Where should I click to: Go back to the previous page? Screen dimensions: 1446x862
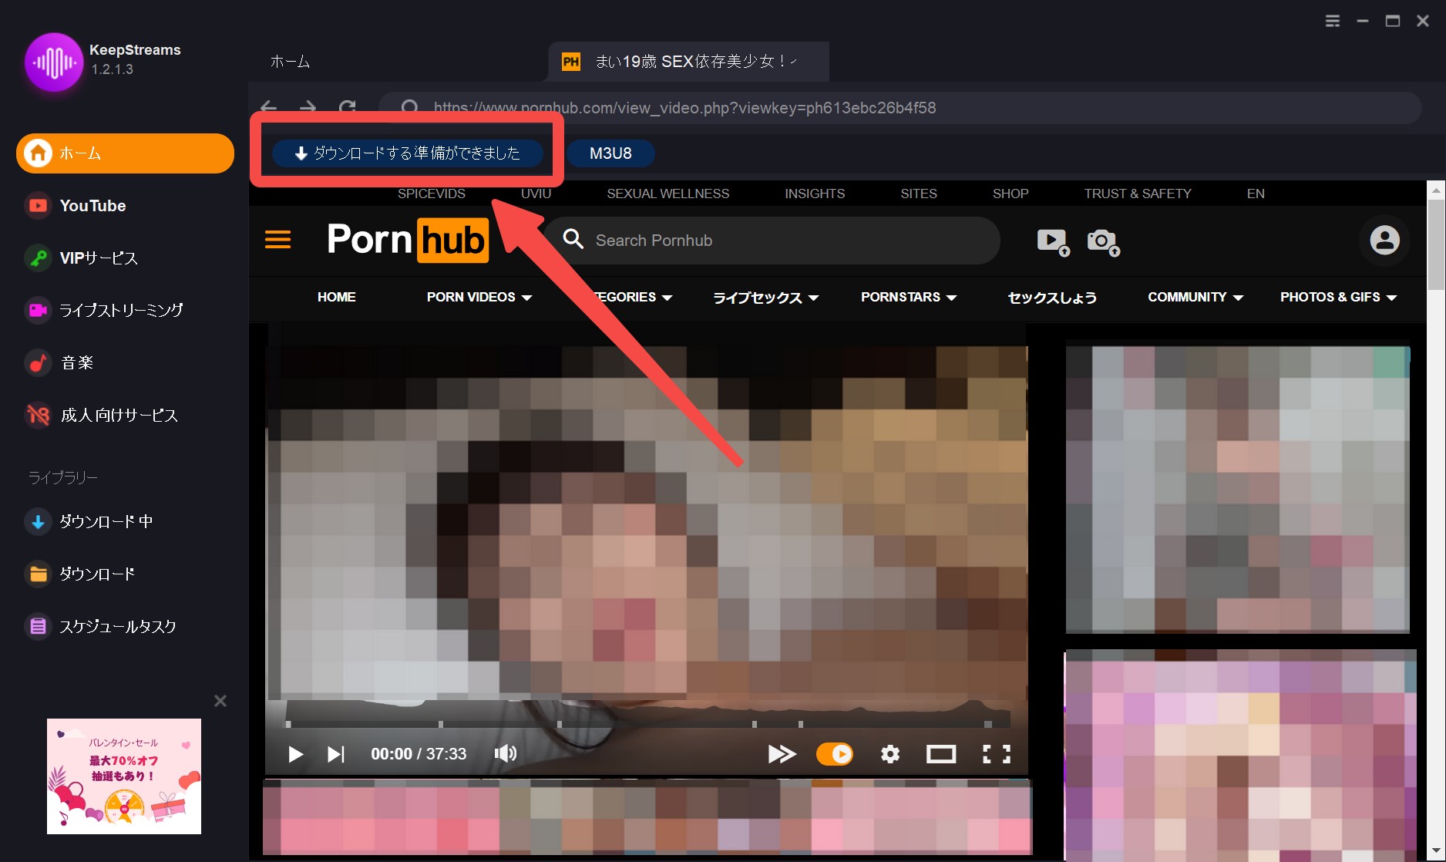click(268, 107)
